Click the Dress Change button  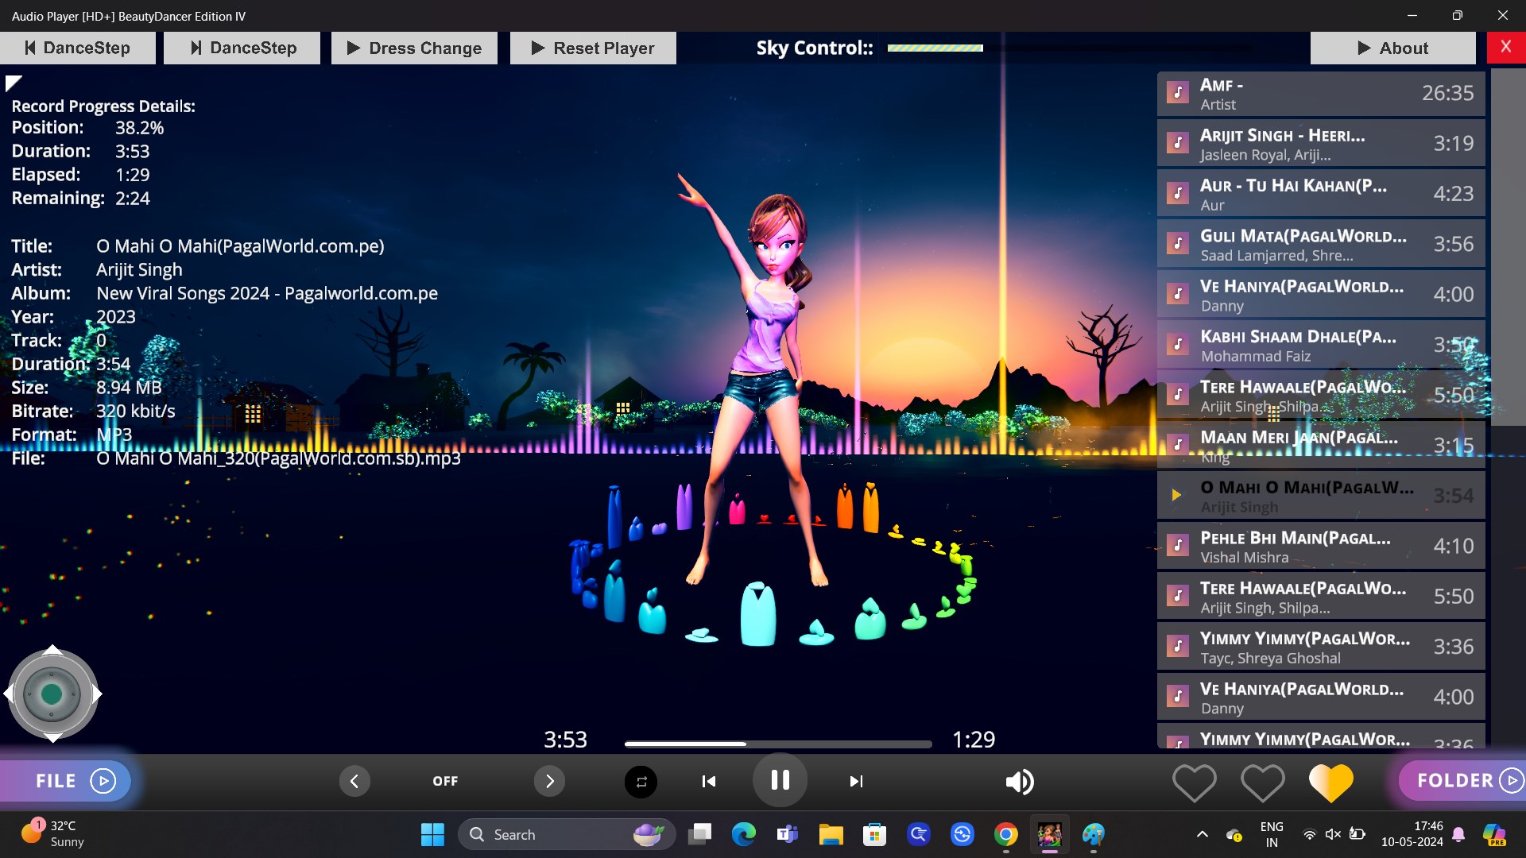(x=414, y=48)
